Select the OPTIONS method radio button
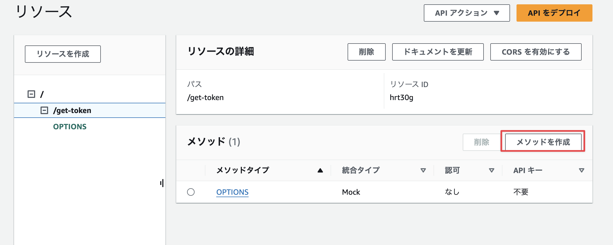Viewport: 613px width, 245px height. pyautogui.click(x=191, y=192)
